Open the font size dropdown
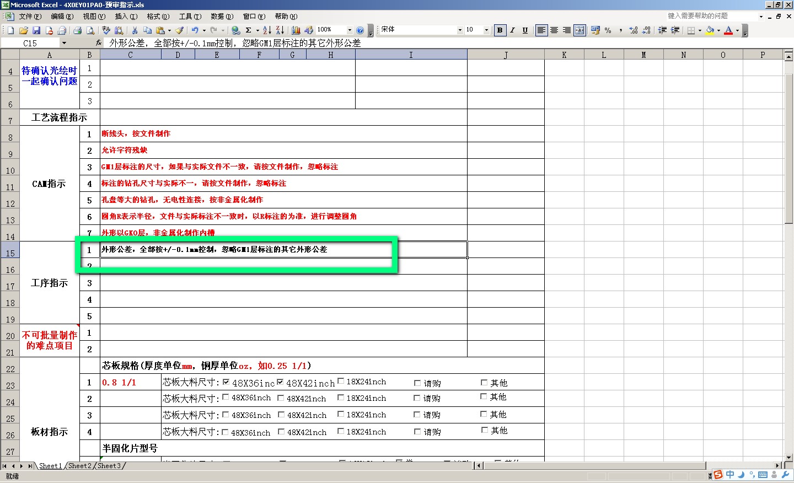The image size is (794, 483). tap(486, 30)
